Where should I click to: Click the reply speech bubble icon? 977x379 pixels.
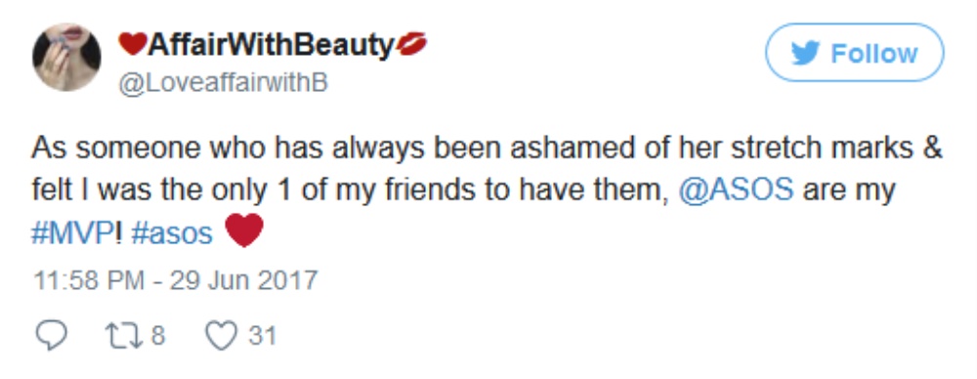tap(50, 336)
